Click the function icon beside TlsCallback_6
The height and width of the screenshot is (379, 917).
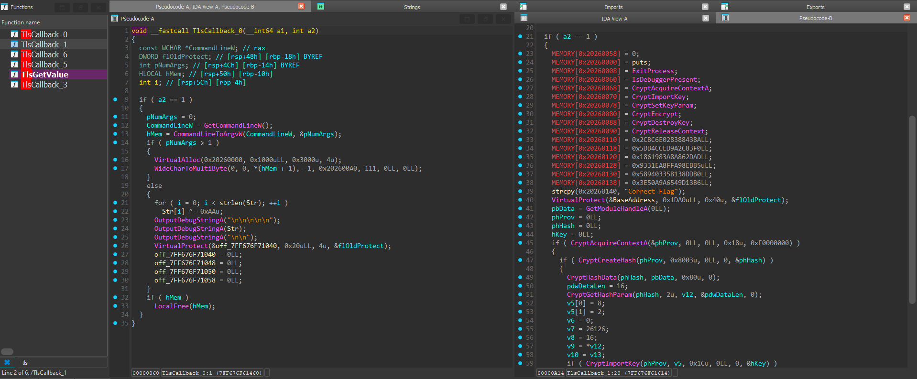[x=14, y=54]
